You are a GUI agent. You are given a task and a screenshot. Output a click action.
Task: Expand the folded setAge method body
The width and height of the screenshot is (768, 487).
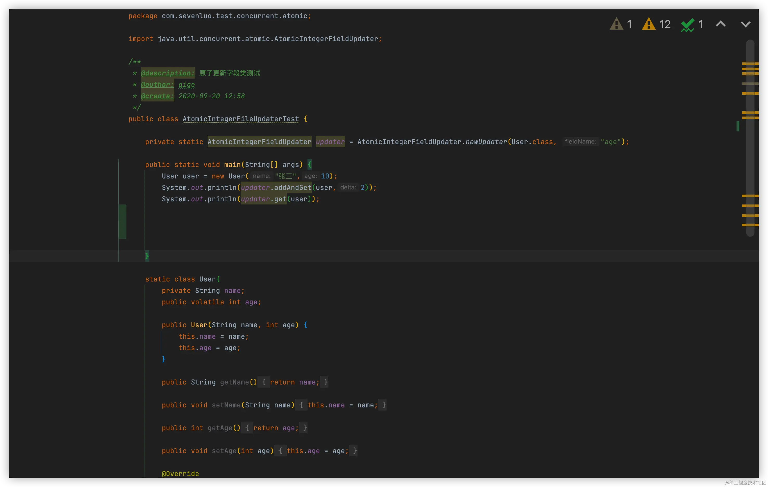(280, 451)
